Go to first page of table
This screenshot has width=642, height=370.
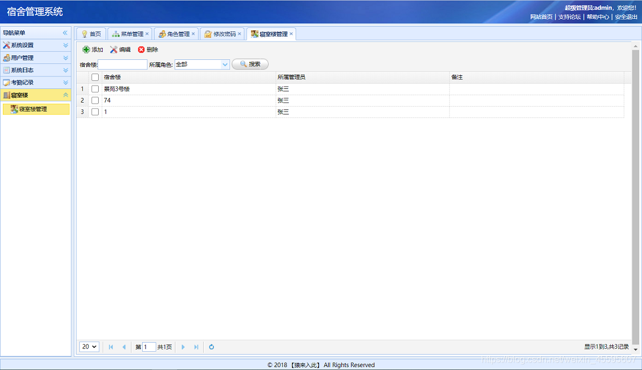(x=111, y=347)
